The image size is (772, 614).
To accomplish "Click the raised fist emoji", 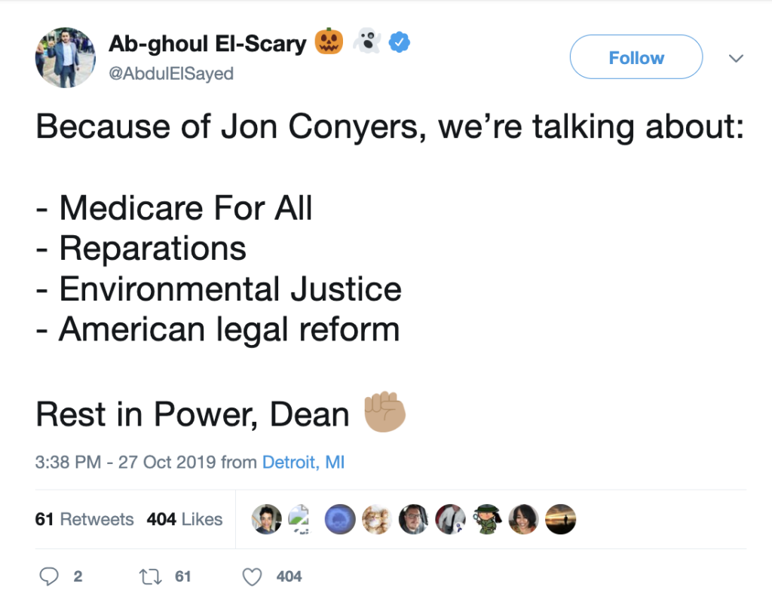I will [x=384, y=412].
